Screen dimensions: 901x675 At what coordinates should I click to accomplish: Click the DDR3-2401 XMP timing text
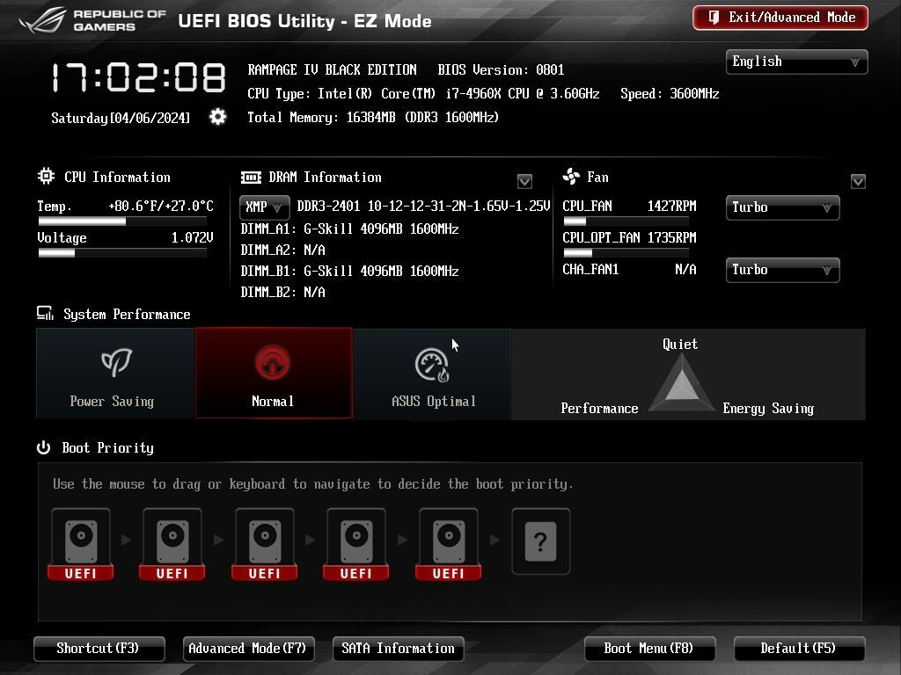tap(423, 206)
